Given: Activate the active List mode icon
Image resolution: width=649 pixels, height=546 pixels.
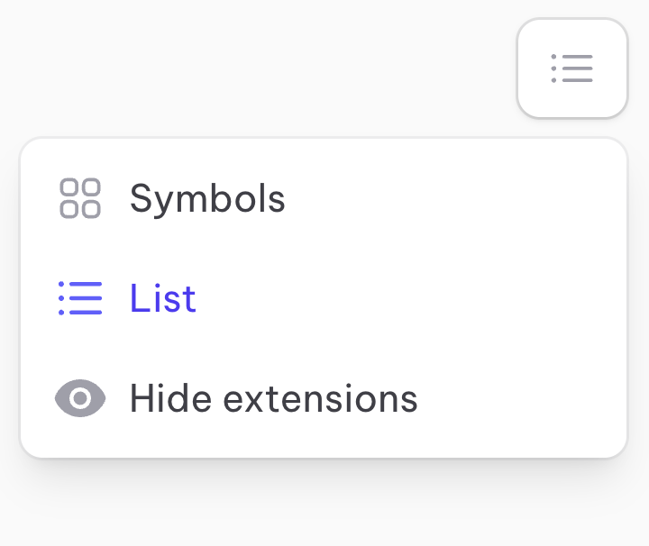Looking at the screenshot, I should [80, 298].
